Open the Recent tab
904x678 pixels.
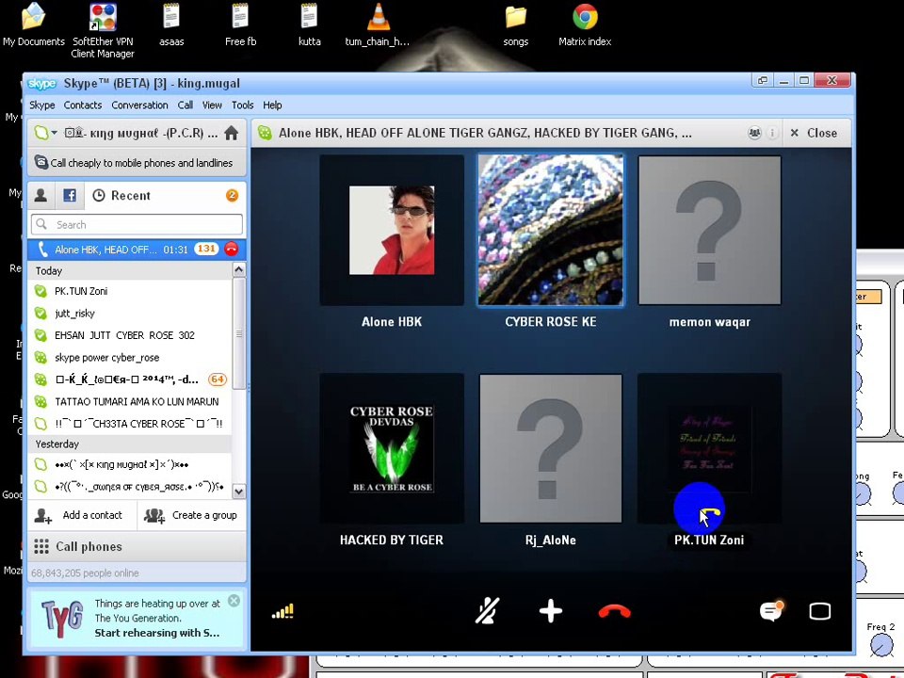pos(122,196)
